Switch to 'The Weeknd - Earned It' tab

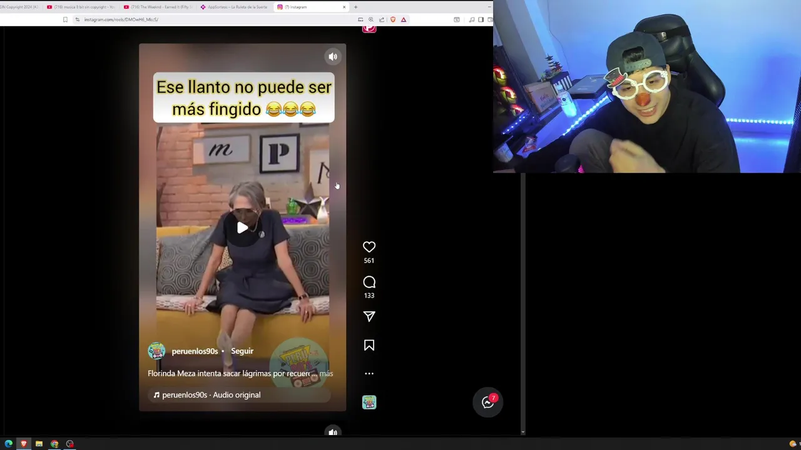click(x=158, y=7)
